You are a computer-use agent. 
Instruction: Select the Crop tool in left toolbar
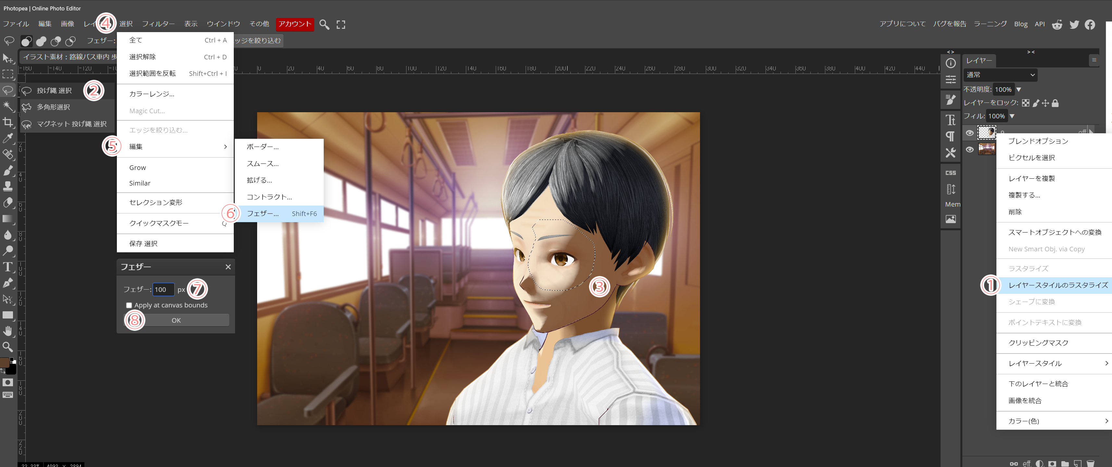tap(8, 123)
